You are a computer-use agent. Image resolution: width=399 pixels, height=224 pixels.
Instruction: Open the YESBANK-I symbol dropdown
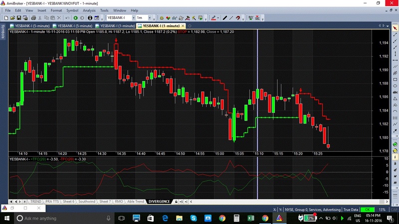tap(133, 18)
